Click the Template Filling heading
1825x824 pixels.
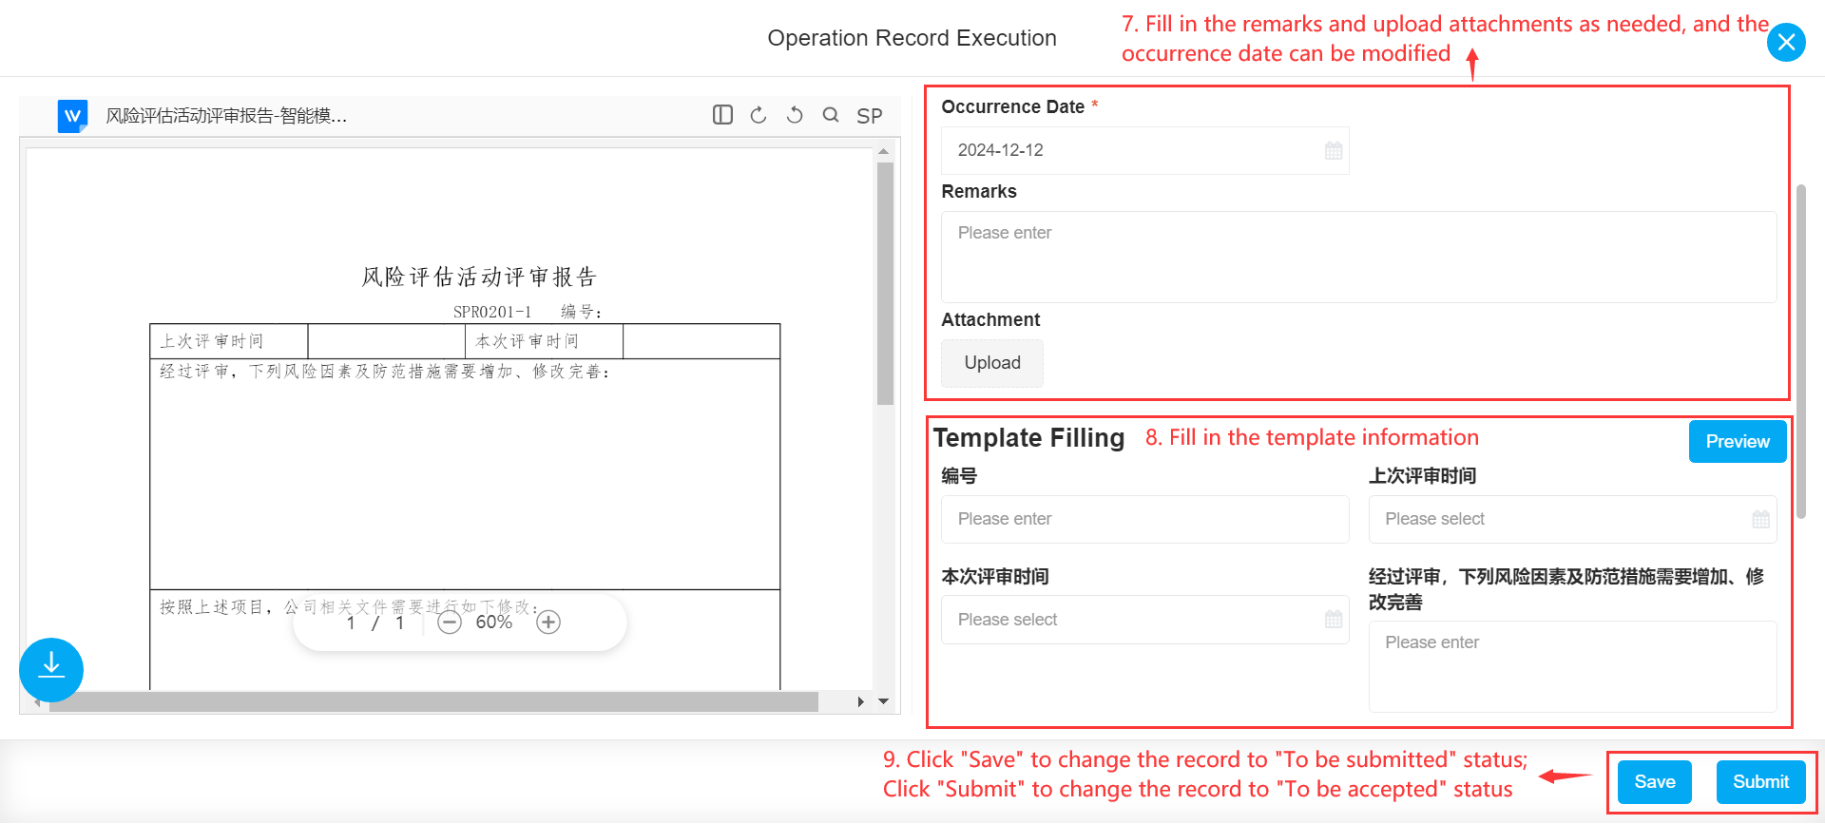(1028, 438)
